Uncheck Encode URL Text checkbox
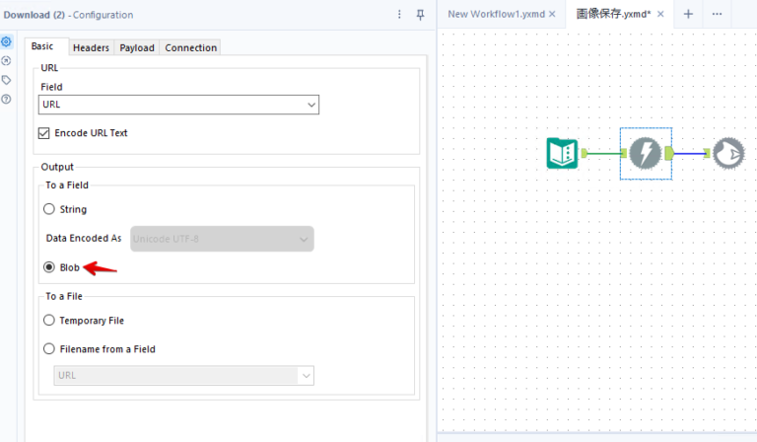This screenshot has height=442, width=757. (x=44, y=133)
